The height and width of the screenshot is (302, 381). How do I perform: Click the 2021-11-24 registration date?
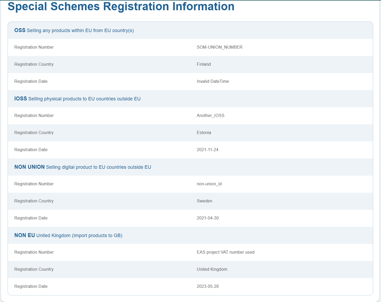[207, 150]
